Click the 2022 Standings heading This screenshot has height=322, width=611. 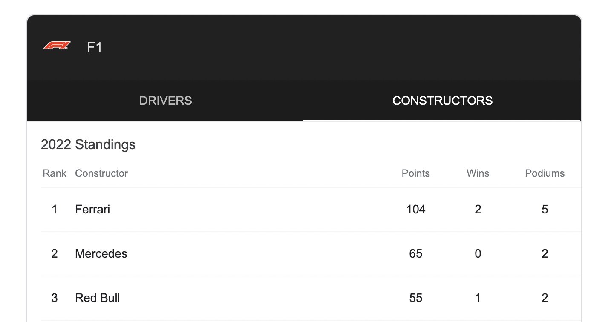click(x=88, y=145)
